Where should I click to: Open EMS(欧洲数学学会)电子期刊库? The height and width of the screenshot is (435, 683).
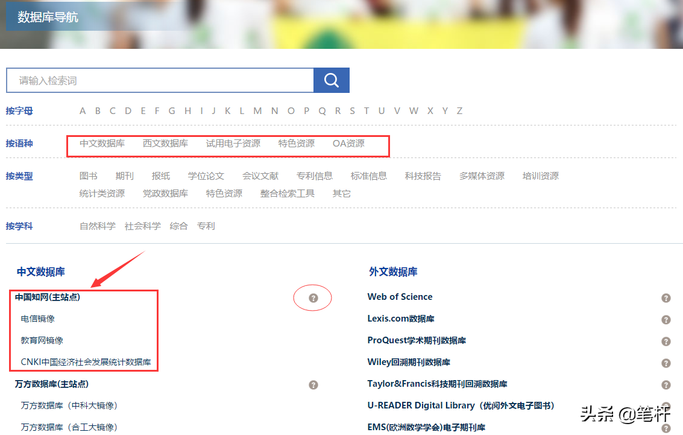(426, 427)
